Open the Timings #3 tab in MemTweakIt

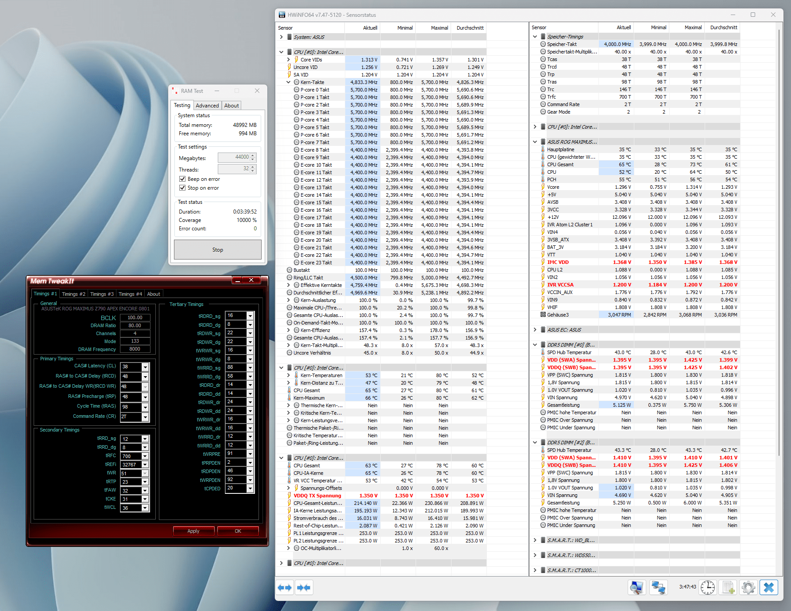[102, 294]
